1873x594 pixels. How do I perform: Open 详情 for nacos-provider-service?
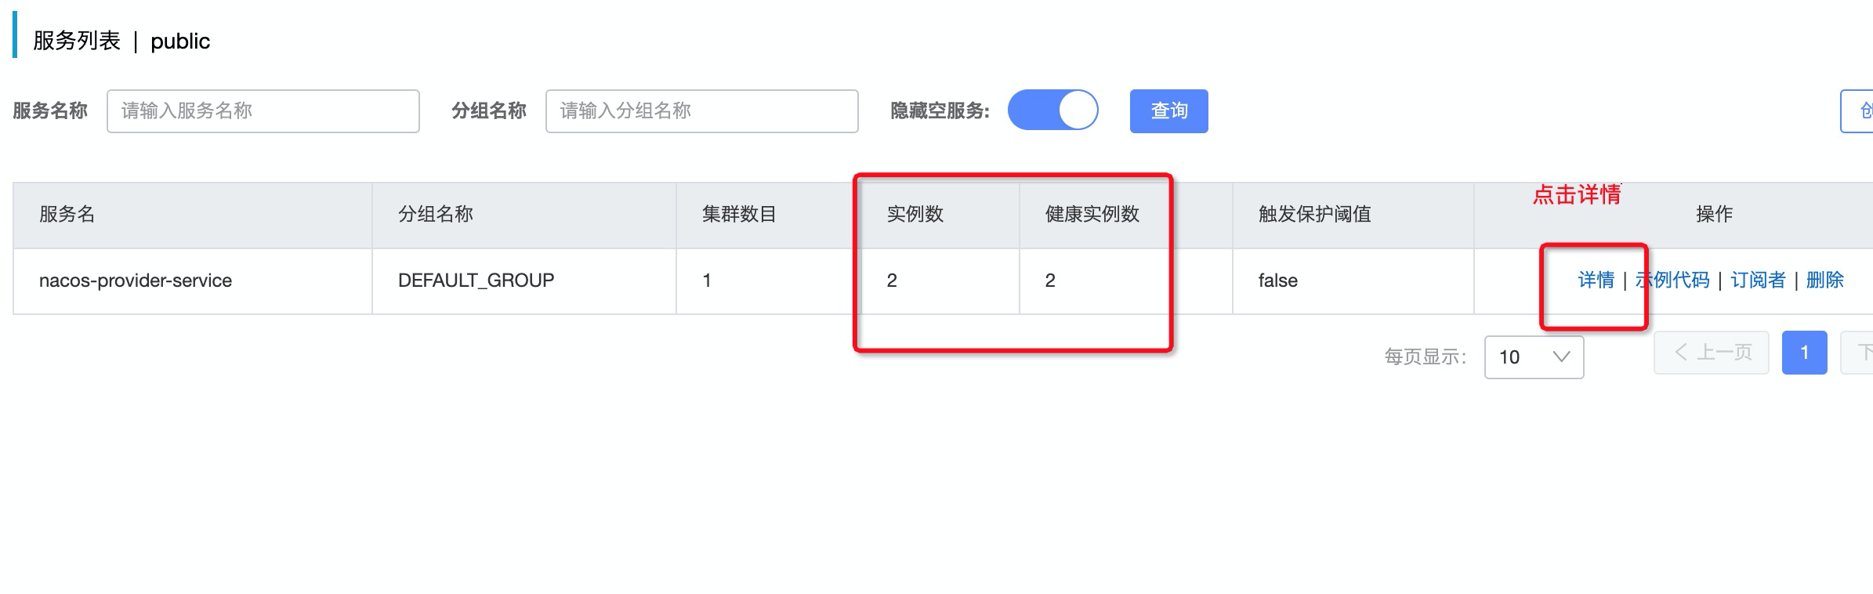pyautogui.click(x=1596, y=280)
